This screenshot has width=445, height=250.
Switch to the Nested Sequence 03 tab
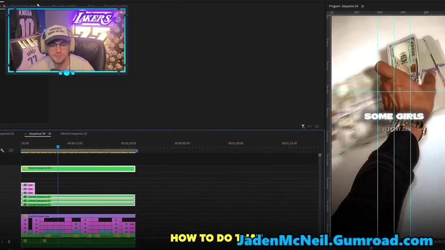pos(74,134)
